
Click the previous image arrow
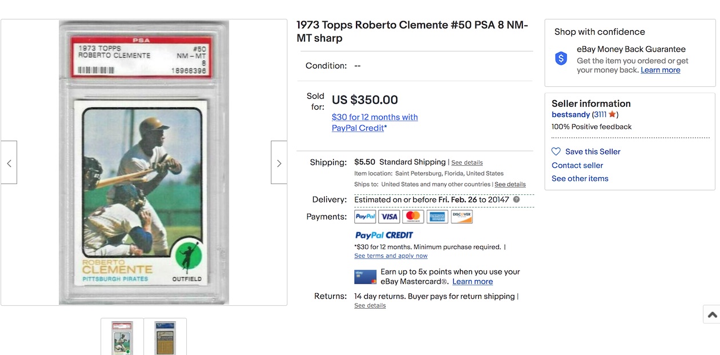(9, 163)
